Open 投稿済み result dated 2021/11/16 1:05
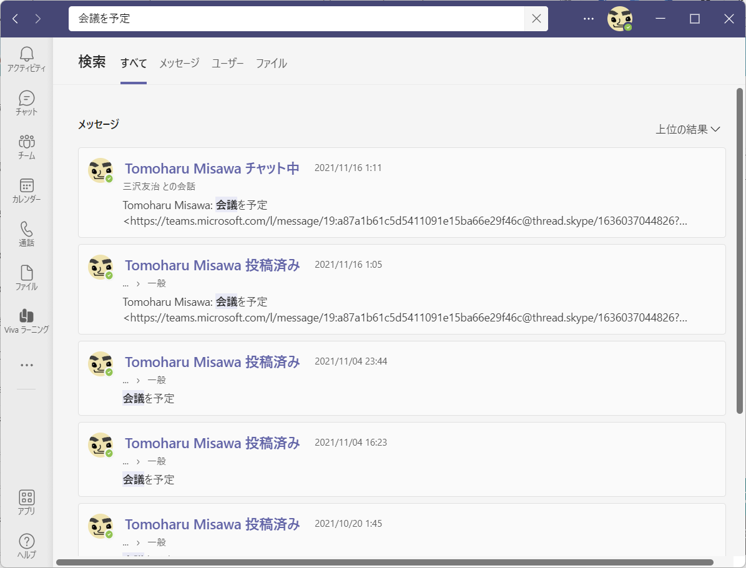 (x=402, y=289)
